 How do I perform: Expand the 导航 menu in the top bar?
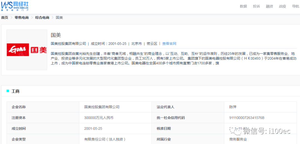point(296,6)
